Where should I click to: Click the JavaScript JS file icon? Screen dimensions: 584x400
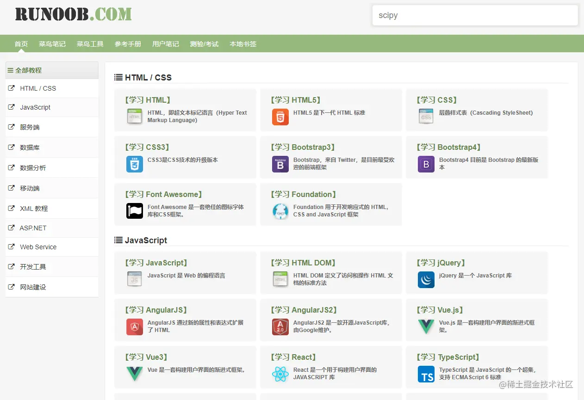tap(135, 279)
